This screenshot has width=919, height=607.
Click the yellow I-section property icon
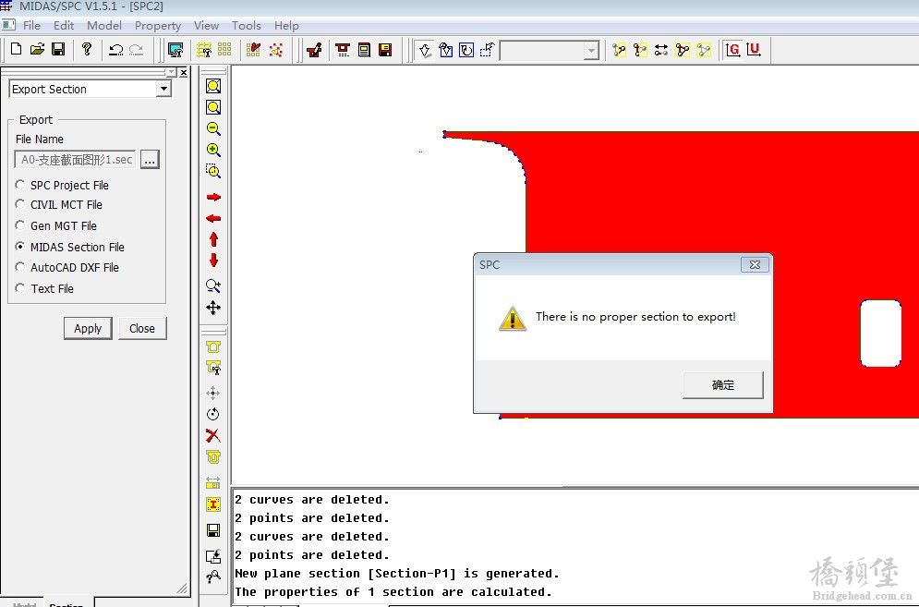[x=213, y=504]
